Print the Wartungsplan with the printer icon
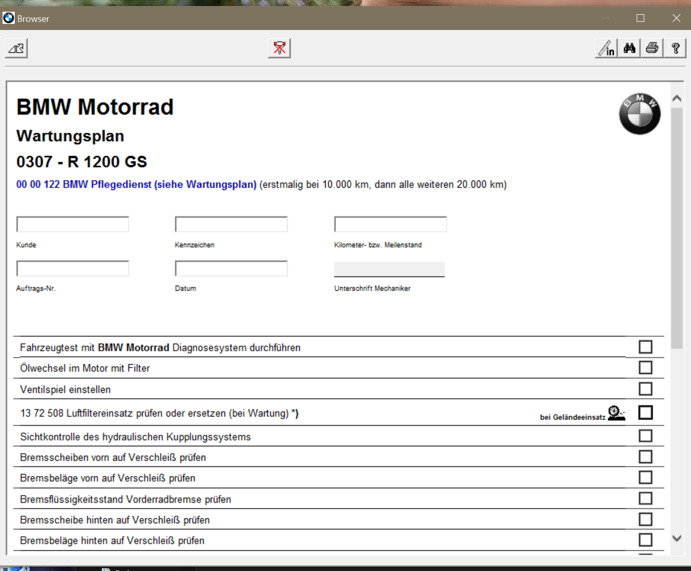This screenshot has width=691, height=571. coord(652,48)
